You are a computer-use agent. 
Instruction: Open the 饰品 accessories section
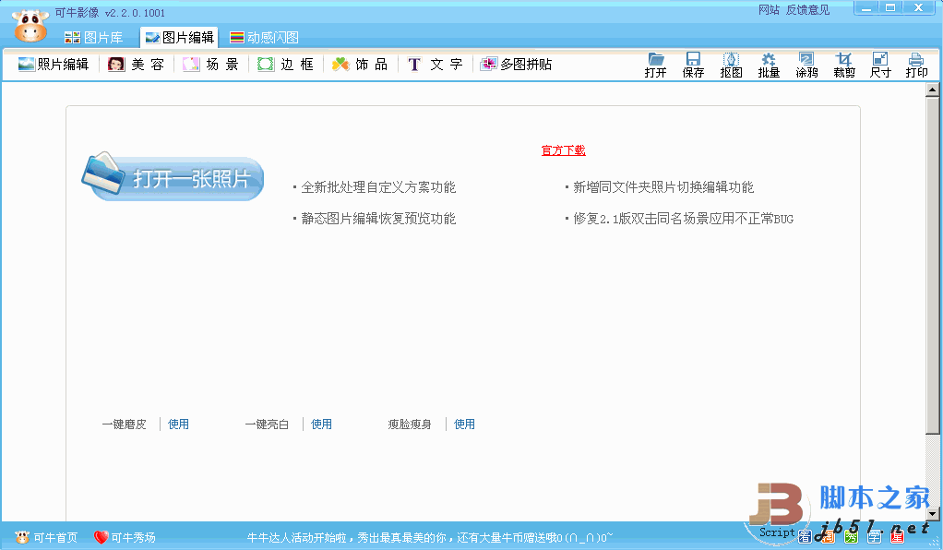pos(360,65)
